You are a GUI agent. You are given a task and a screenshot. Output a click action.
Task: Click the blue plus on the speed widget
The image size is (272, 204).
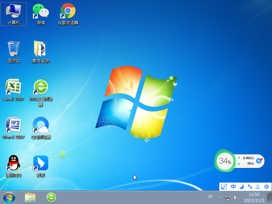259,160
